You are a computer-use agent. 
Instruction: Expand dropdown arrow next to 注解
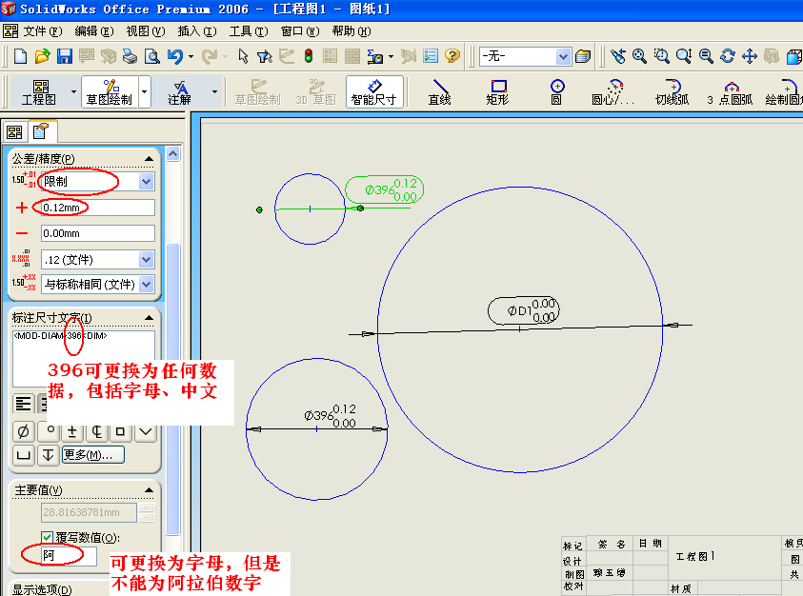click(x=214, y=91)
